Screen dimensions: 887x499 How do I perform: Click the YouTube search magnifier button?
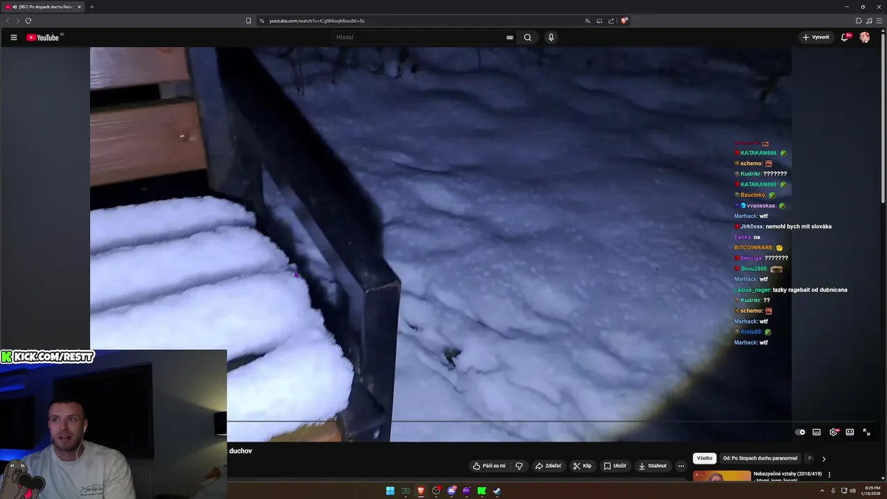[x=527, y=37]
